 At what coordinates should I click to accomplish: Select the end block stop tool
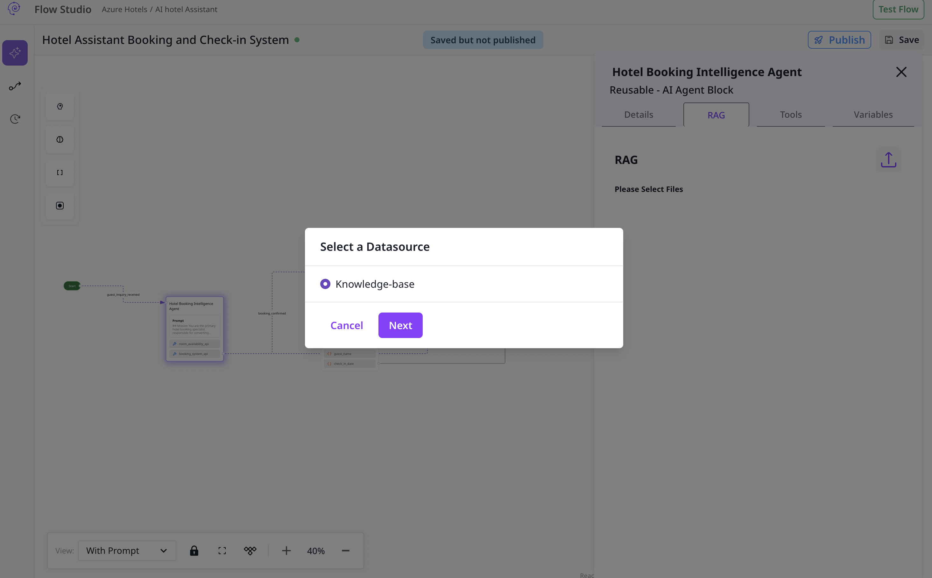[x=60, y=206]
